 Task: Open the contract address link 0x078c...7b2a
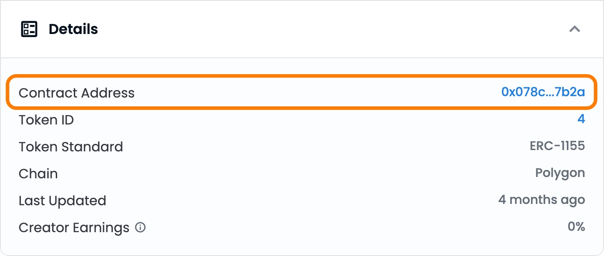point(543,92)
